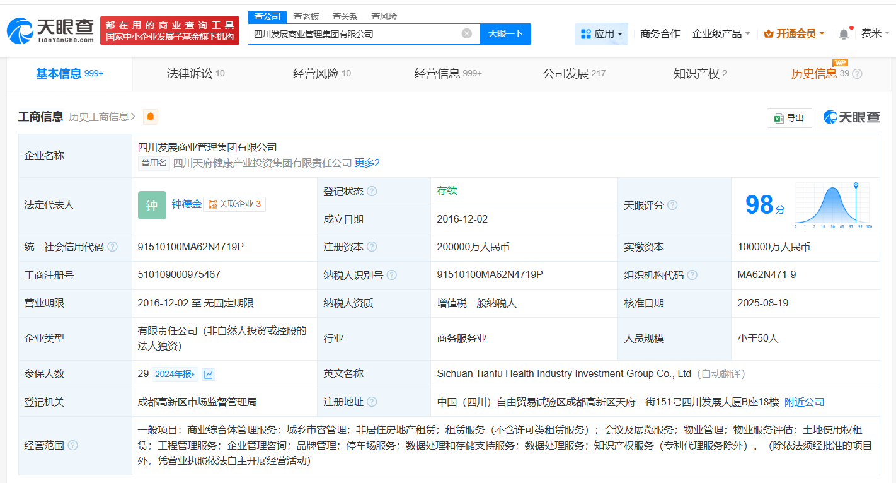Select the 查老板 search tab
Viewport: 896px width, 483px height.
click(306, 16)
